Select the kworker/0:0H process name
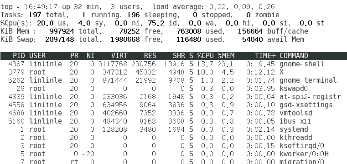This screenshot has height=164, width=347. 304,154
